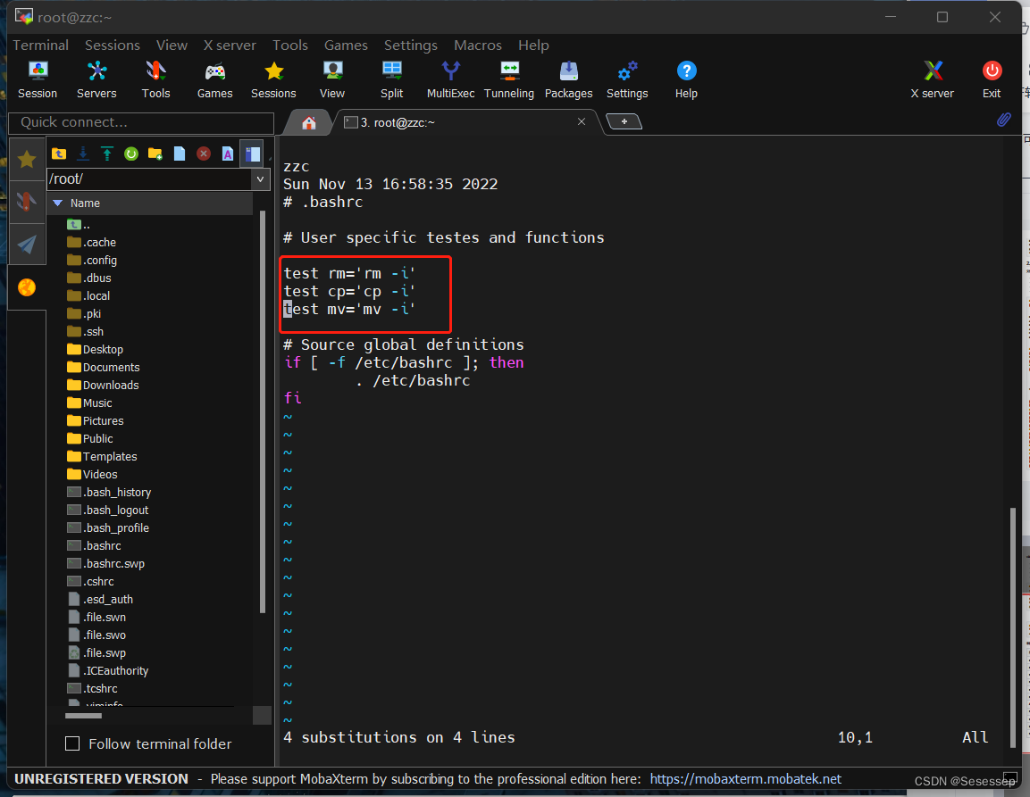
Task: Open the Sessions star toolbar button
Action: (x=273, y=79)
